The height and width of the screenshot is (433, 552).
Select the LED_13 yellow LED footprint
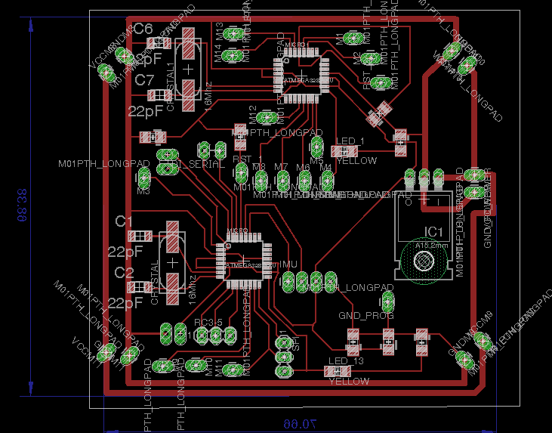point(338,371)
